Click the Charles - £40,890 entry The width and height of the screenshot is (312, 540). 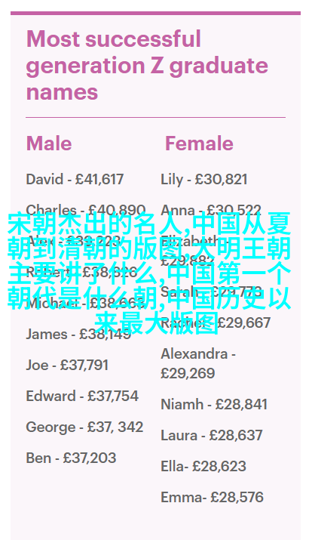click(86, 211)
